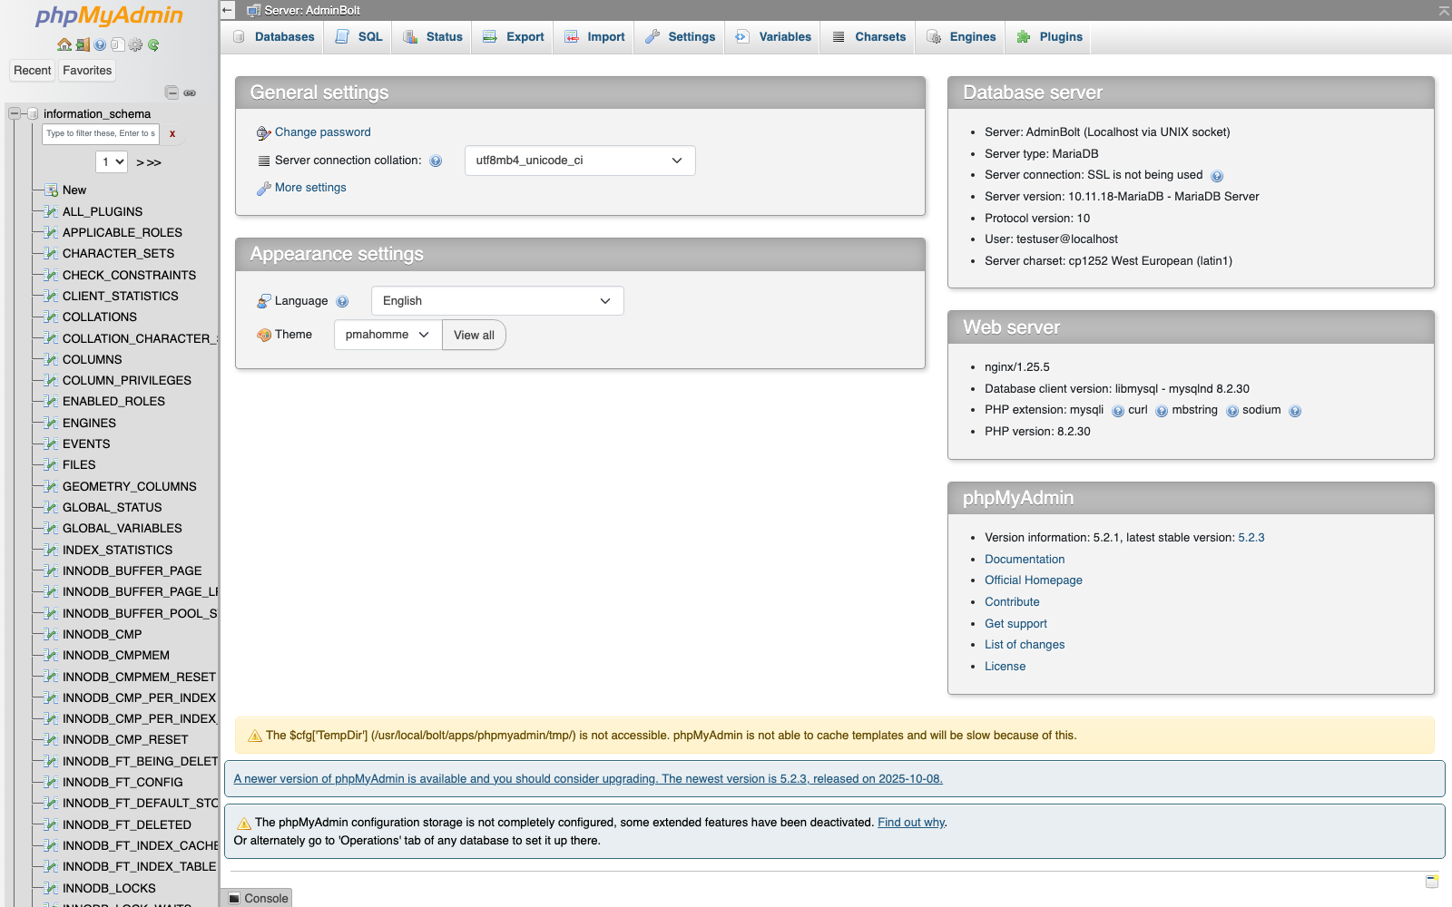Go to next page of tables with >
The height and width of the screenshot is (907, 1452).
pyautogui.click(x=140, y=162)
